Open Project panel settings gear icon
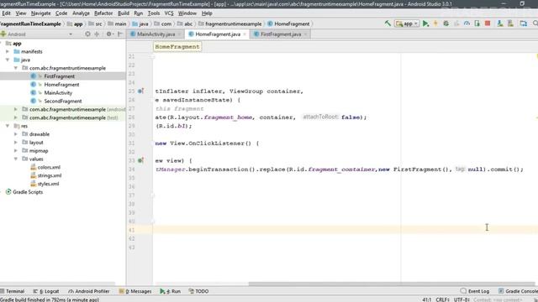538x302 pixels. pos(109,34)
